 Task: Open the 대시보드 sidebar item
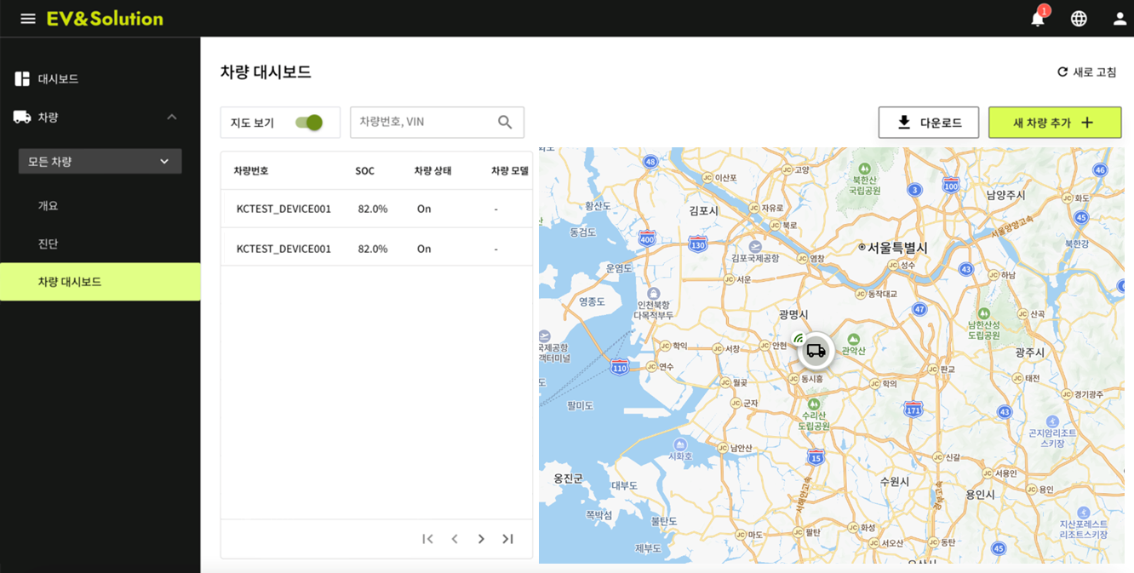tap(100, 79)
